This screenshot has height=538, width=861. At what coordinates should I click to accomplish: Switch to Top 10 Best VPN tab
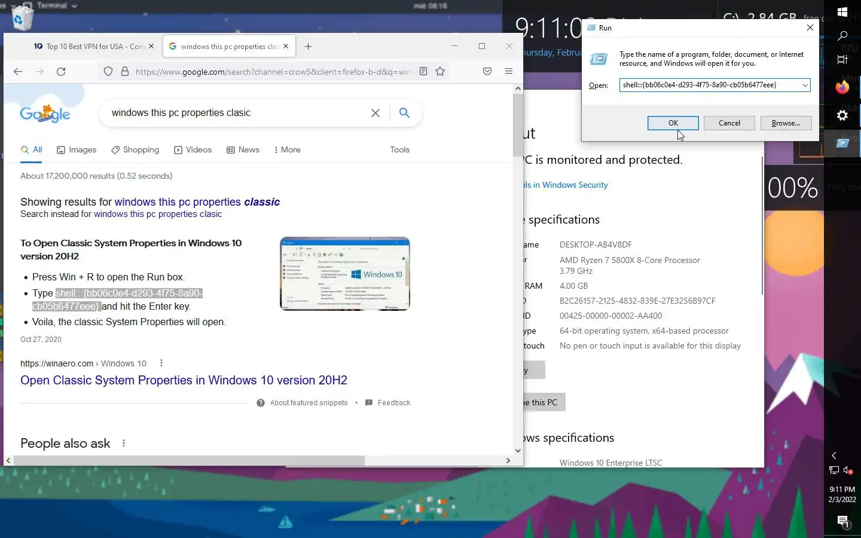click(94, 46)
